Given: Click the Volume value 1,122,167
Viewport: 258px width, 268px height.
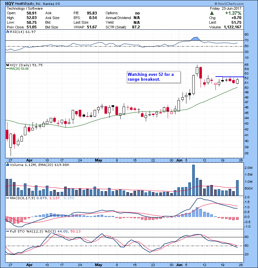Looking at the screenshot, I should click(233, 27).
